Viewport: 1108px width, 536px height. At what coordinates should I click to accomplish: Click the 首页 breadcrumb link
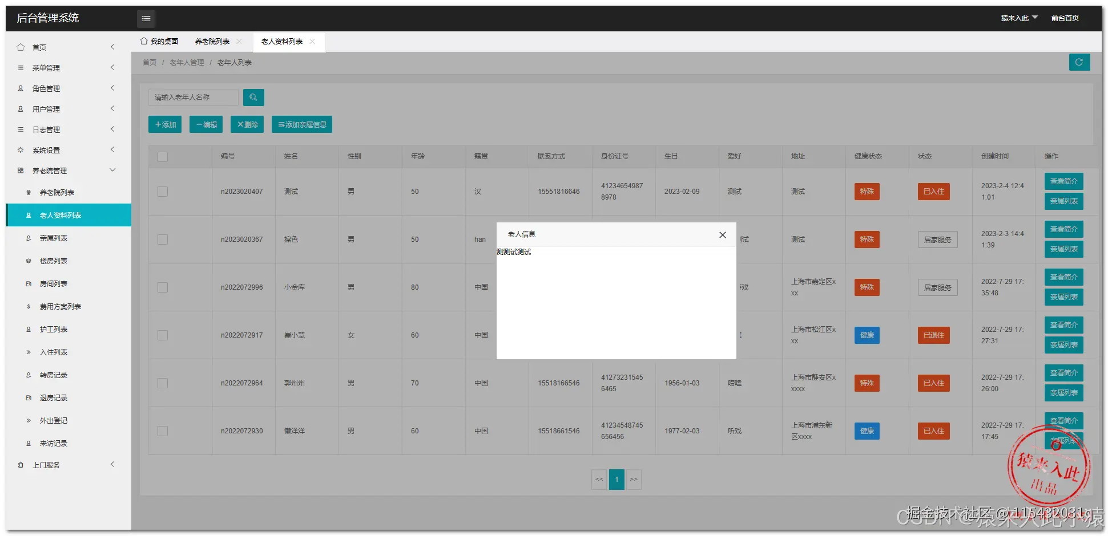(150, 63)
